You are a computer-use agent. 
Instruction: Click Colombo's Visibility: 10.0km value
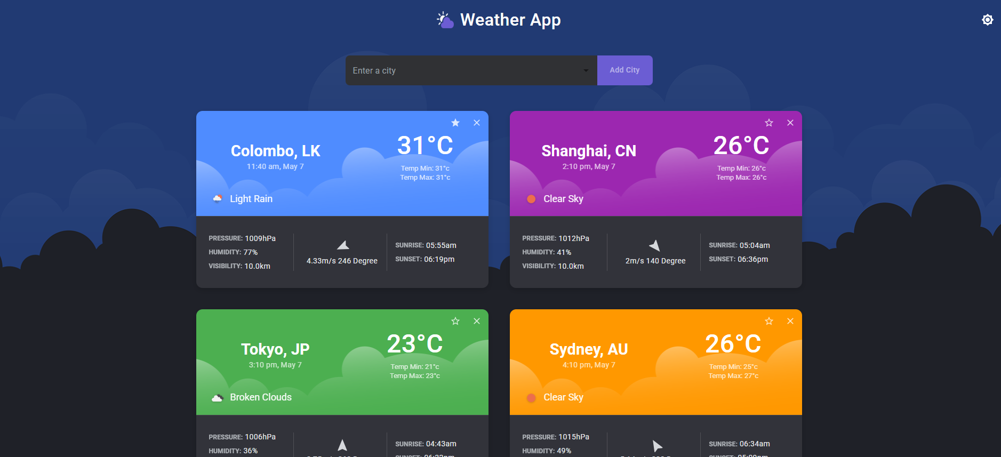tap(239, 266)
